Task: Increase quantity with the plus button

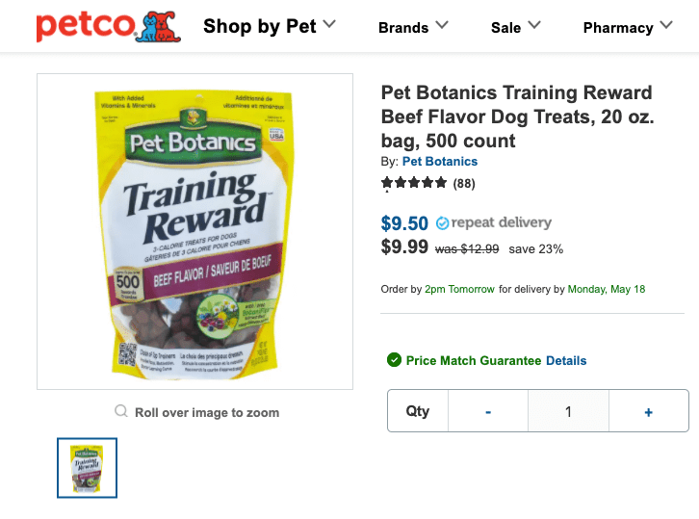Action: (x=648, y=412)
